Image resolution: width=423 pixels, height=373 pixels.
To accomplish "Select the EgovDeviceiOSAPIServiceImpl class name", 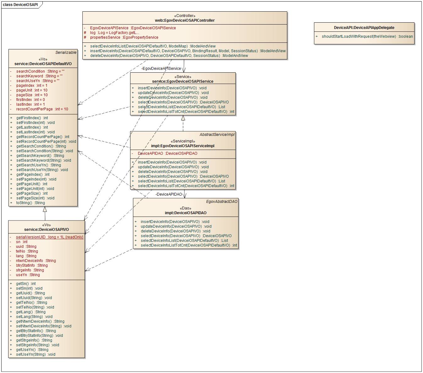I will 183,146.
